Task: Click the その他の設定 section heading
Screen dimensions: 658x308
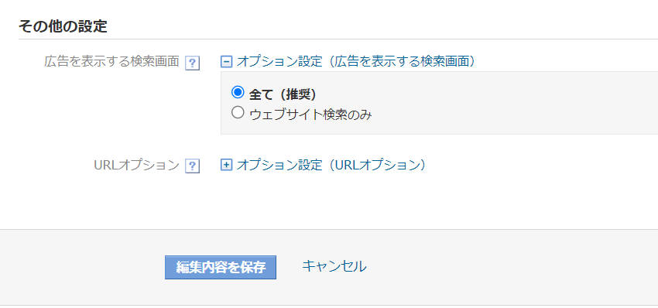Action: 63,26
